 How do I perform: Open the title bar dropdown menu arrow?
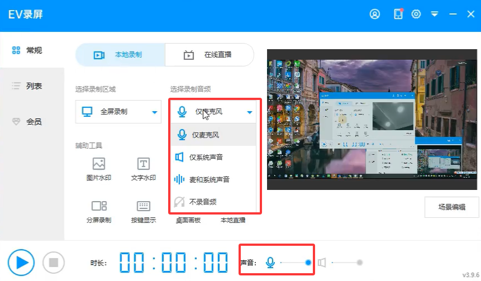point(435,14)
